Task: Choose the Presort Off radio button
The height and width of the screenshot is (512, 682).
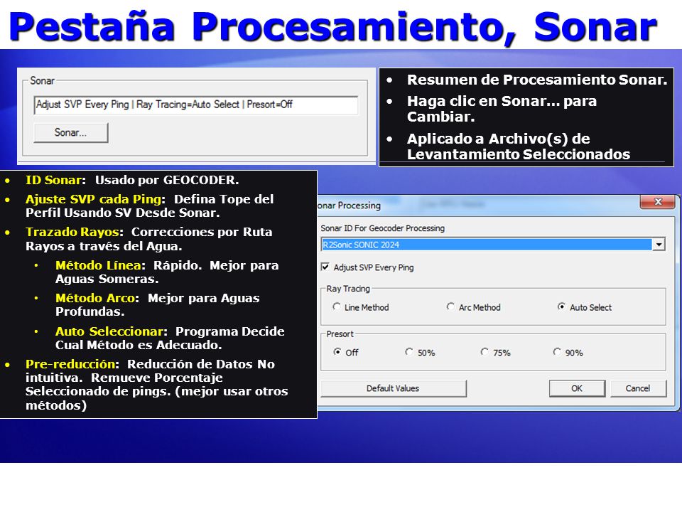Action: [337, 352]
